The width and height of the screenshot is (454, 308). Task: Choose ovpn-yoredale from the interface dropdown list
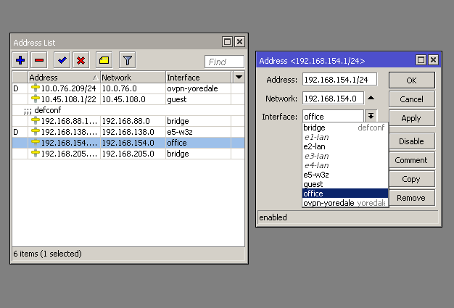click(344, 203)
